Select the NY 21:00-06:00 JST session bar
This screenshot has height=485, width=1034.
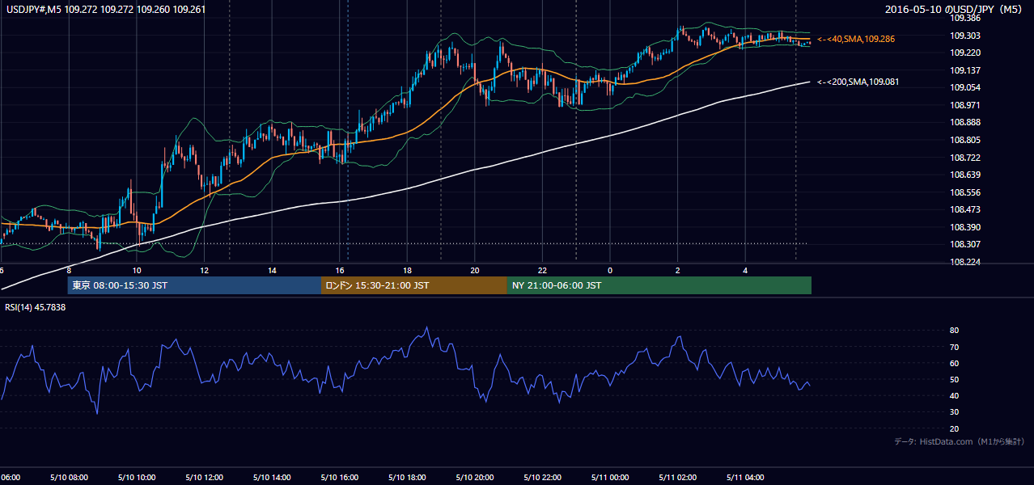click(x=659, y=285)
